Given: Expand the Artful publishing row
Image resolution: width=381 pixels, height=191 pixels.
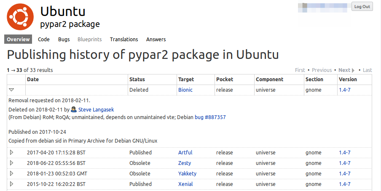Looking at the screenshot, I should (x=11, y=152).
